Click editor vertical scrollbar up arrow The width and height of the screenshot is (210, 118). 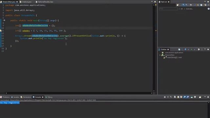154,5
